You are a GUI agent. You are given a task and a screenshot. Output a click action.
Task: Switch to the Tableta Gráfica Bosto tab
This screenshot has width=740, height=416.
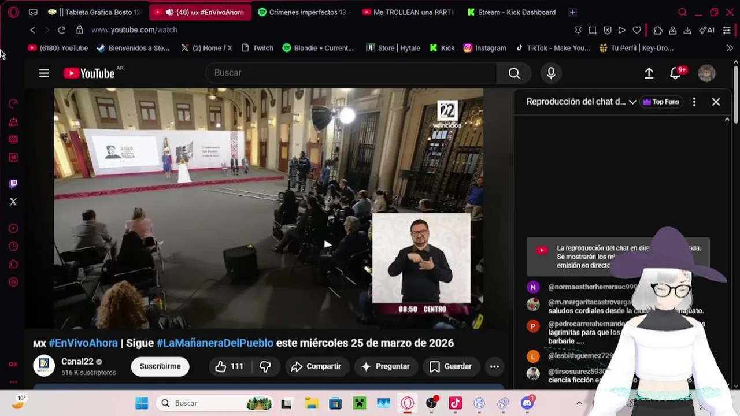tap(95, 12)
